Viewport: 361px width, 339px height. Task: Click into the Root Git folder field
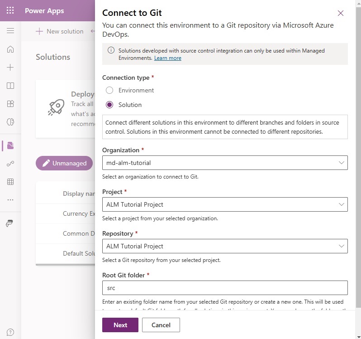click(225, 288)
